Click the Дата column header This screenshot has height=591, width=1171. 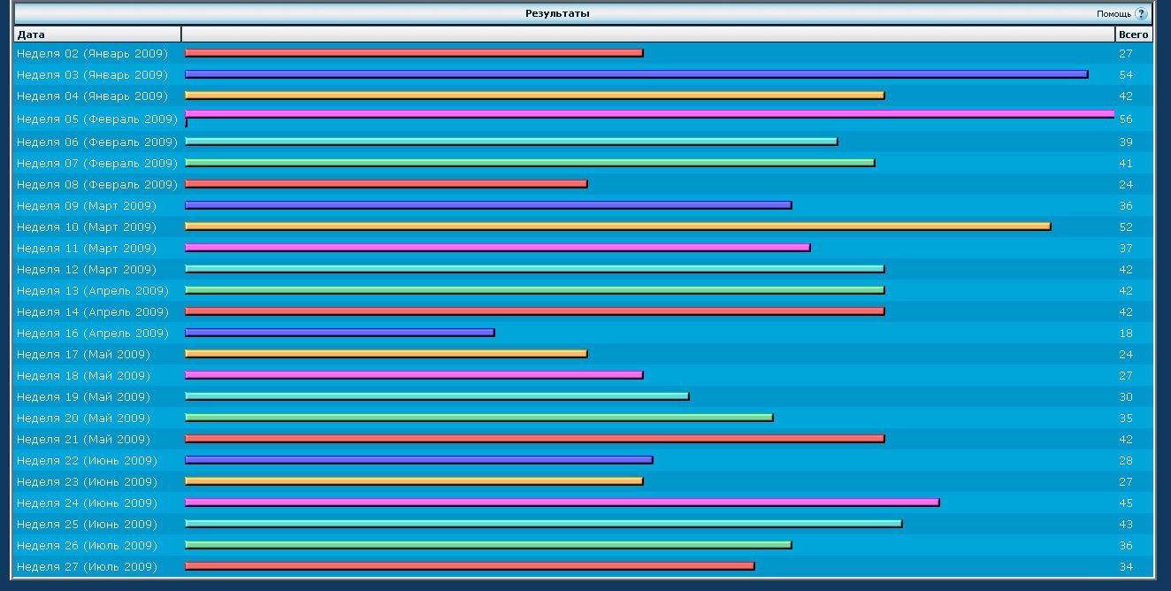pos(31,35)
